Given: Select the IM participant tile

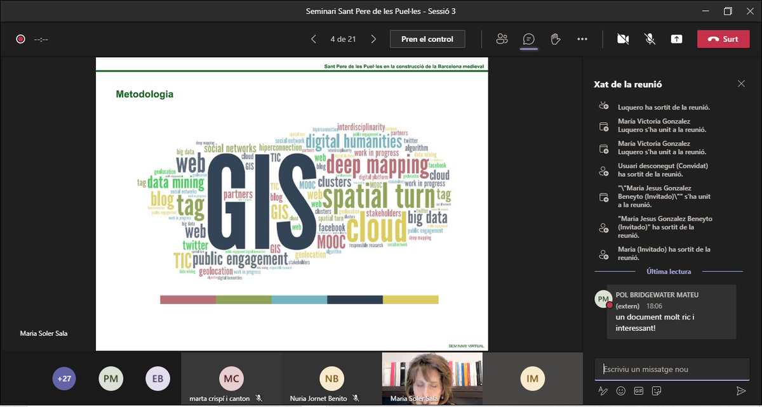Looking at the screenshot, I should pyautogui.click(x=532, y=378).
